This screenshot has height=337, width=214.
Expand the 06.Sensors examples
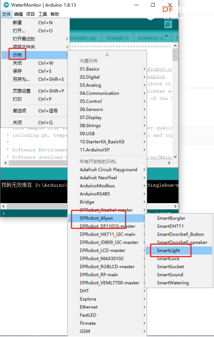coord(107,109)
